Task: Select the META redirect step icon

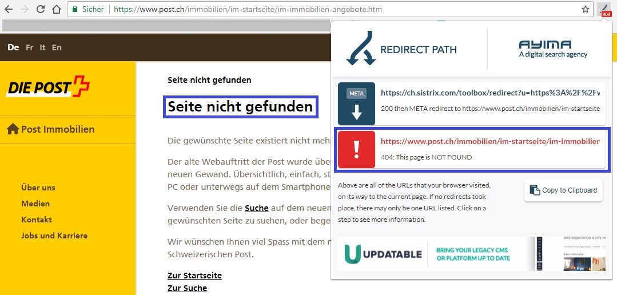Action: click(357, 104)
